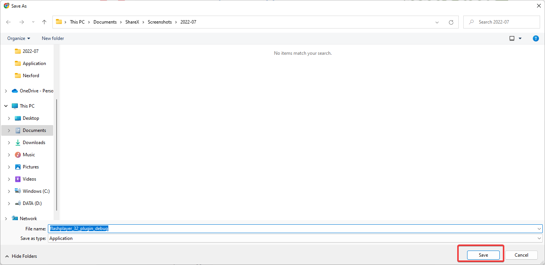Click the magnifier icon in search box
The image size is (545, 265).
(471, 22)
